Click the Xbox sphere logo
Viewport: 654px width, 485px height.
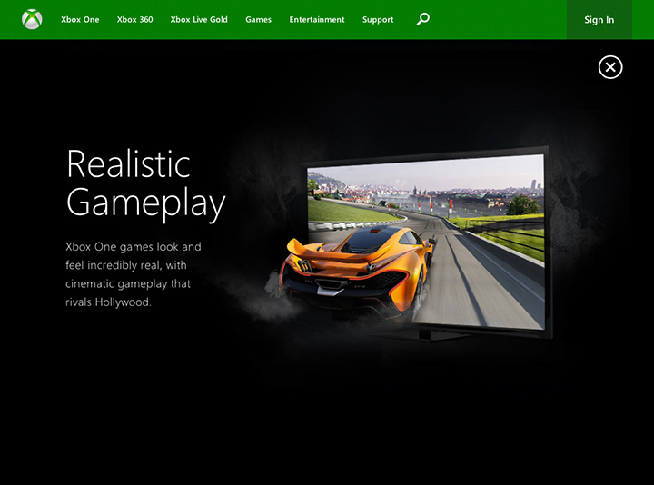32,19
